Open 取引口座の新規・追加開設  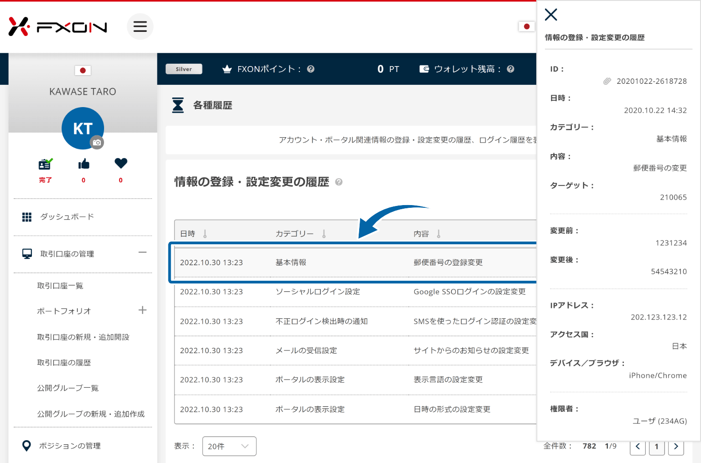(83, 337)
